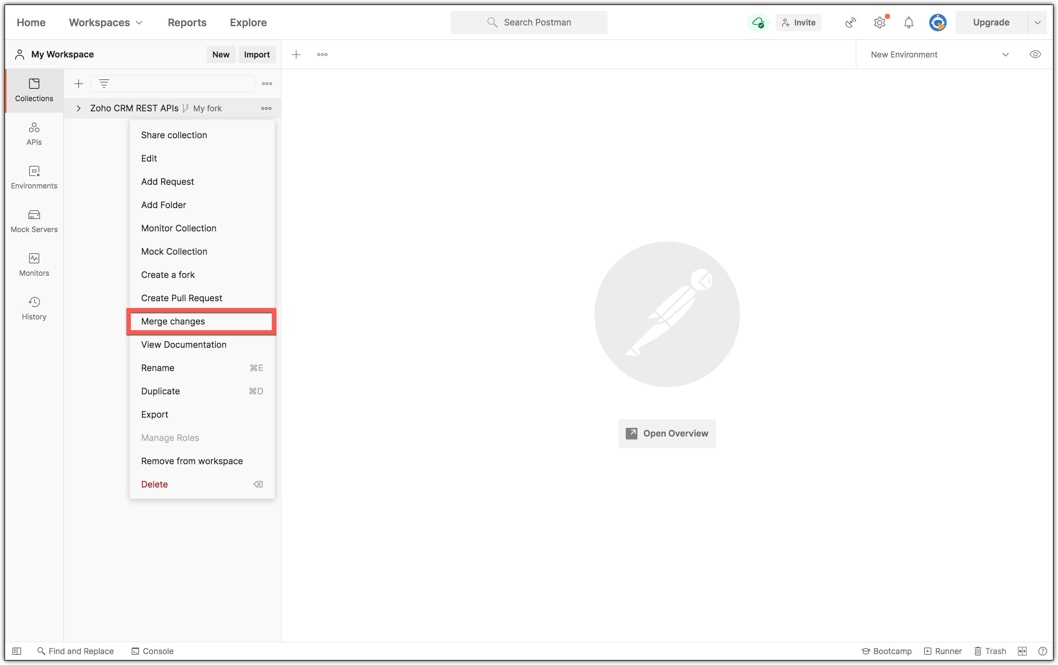Image resolution: width=1058 pixels, height=665 pixels.
Task: Toggle environment quick look eye icon
Action: pyautogui.click(x=1035, y=54)
